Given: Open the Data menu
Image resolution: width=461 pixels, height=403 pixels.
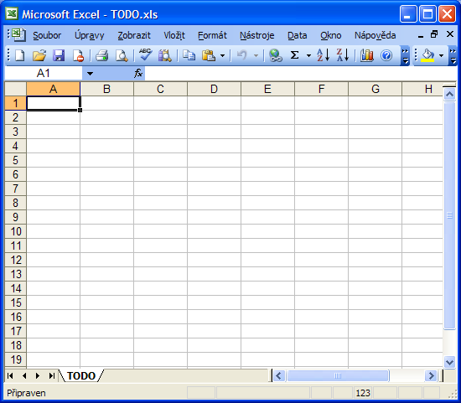Looking at the screenshot, I should tap(298, 35).
